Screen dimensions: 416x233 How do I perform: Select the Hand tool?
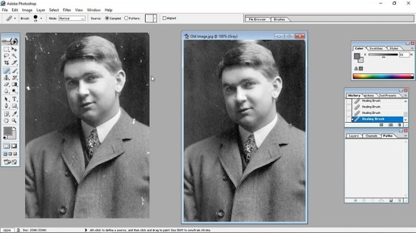(7, 121)
